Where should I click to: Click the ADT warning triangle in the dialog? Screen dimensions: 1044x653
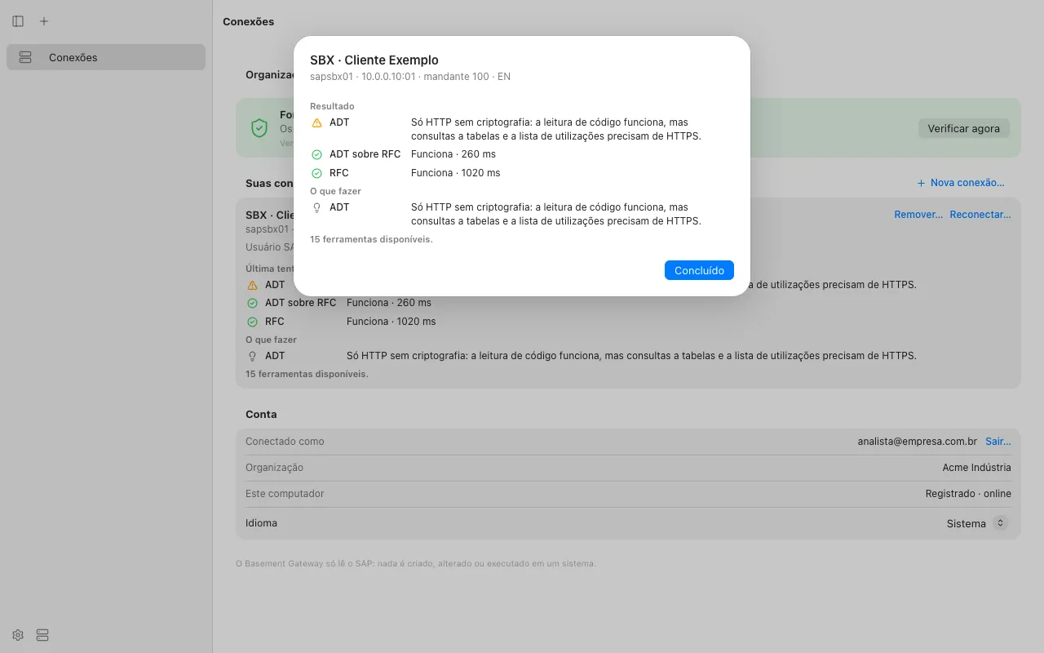[x=317, y=122]
